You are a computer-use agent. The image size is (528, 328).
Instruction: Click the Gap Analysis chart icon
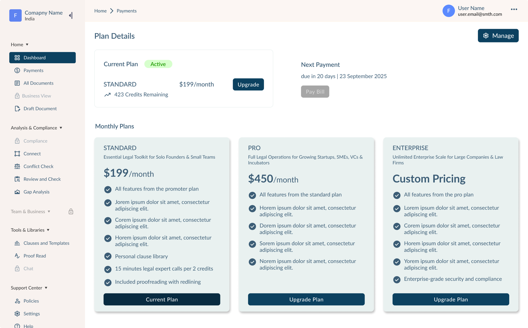pos(17,192)
